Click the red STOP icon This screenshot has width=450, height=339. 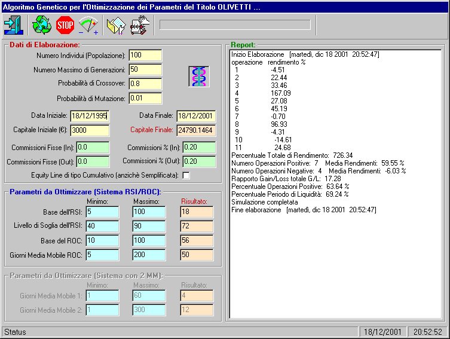[x=65, y=25]
